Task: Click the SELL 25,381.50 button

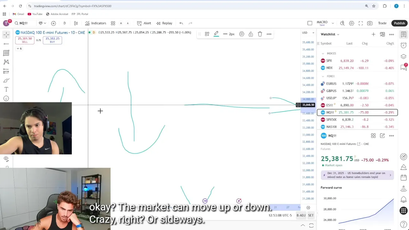Action: click(x=25, y=40)
